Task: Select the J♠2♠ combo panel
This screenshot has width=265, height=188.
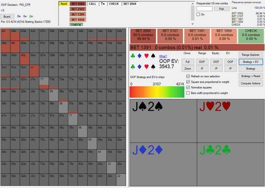Action: pyautogui.click(x=163, y=121)
